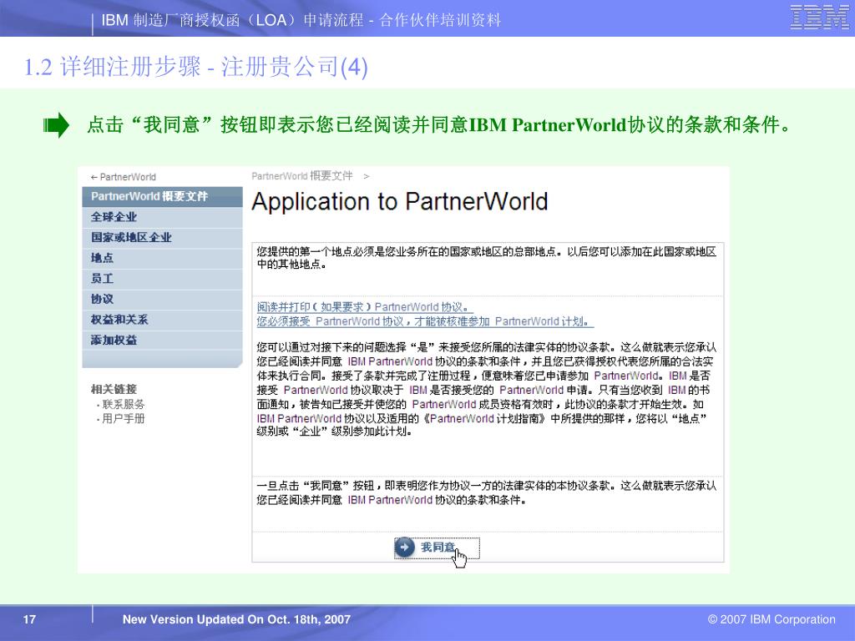Viewport: 855px width, 641px height.
Task: Select 权益和关系 in the sidebar
Action: 119,320
